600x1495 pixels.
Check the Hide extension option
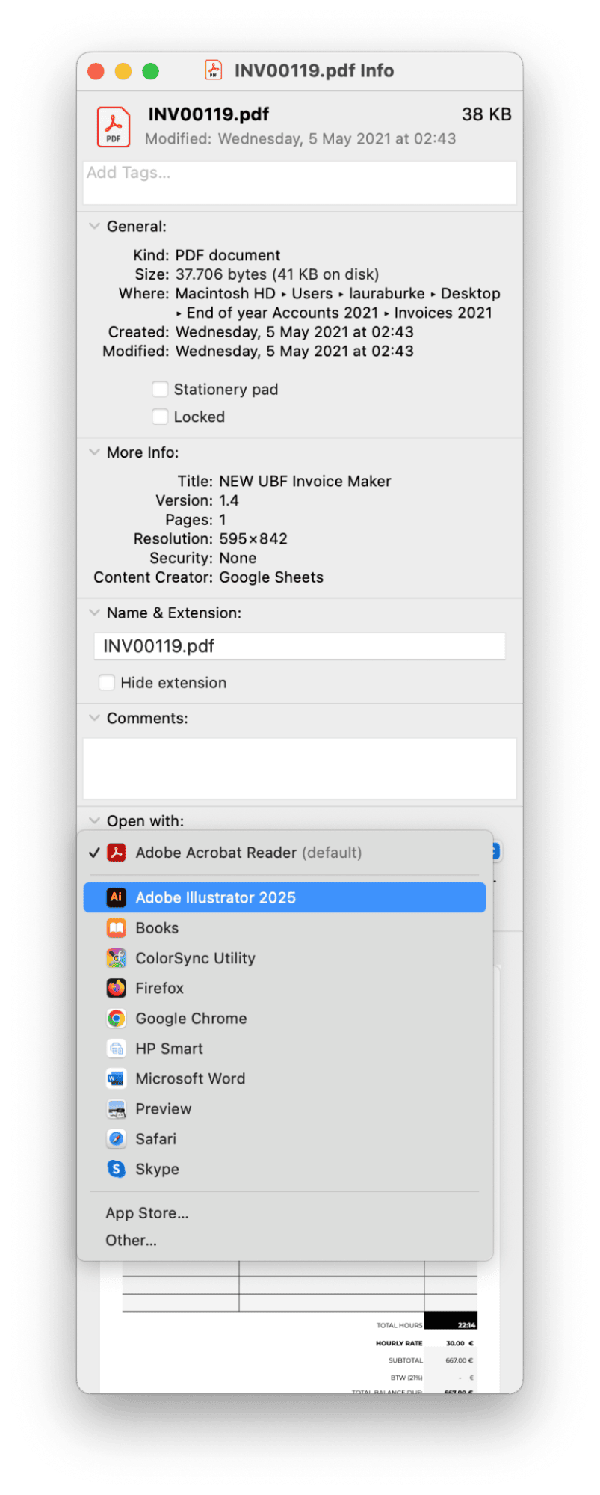tap(107, 683)
